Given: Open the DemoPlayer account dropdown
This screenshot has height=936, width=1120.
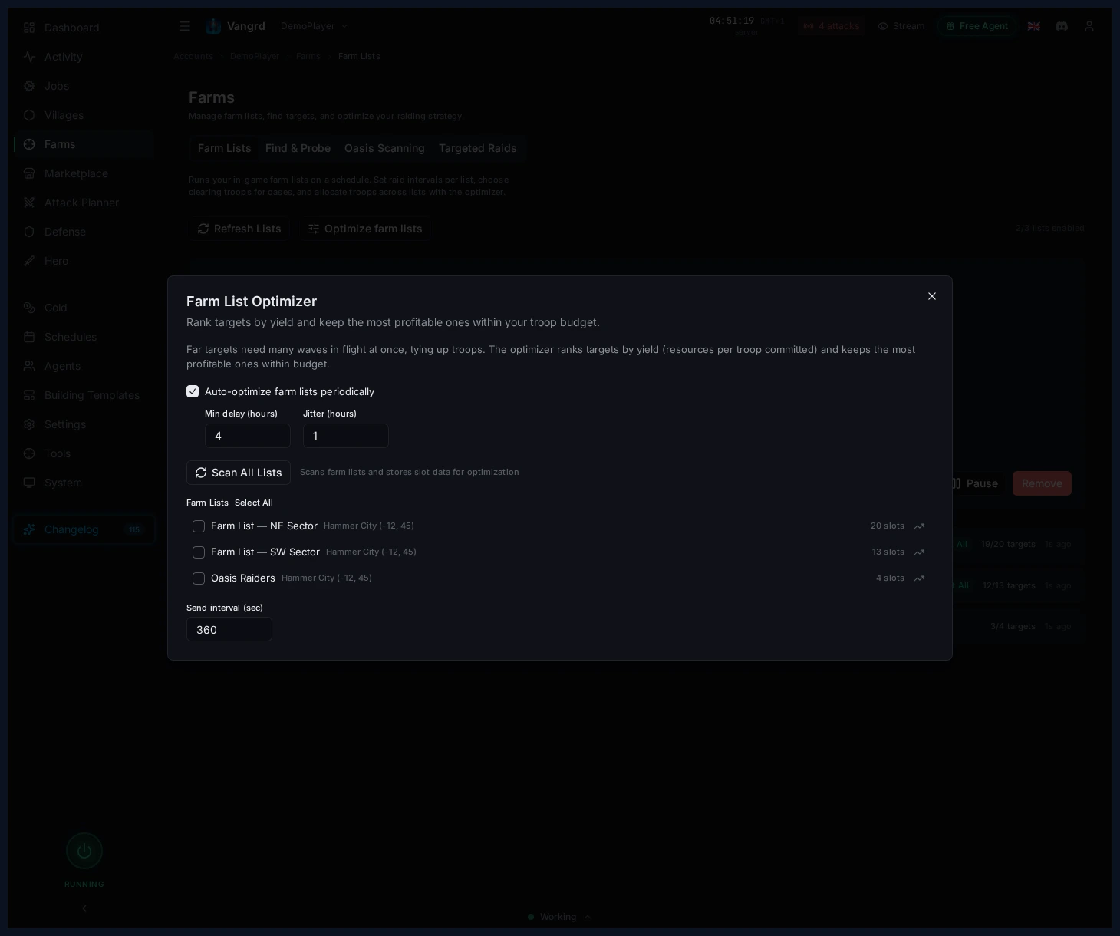Looking at the screenshot, I should 315,25.
